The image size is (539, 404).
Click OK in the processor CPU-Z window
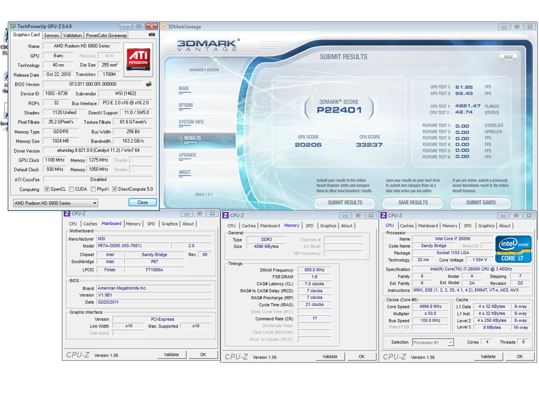point(520,357)
